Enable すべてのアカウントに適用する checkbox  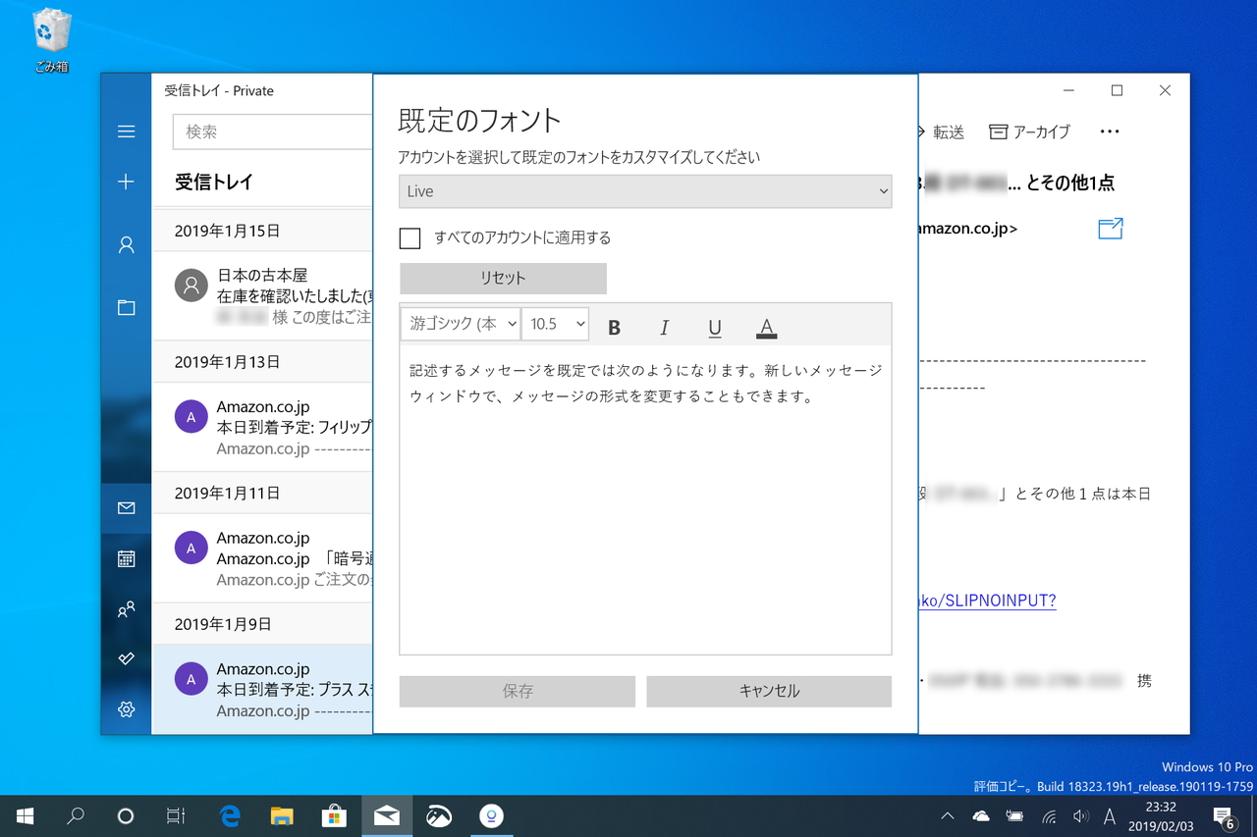tap(410, 238)
